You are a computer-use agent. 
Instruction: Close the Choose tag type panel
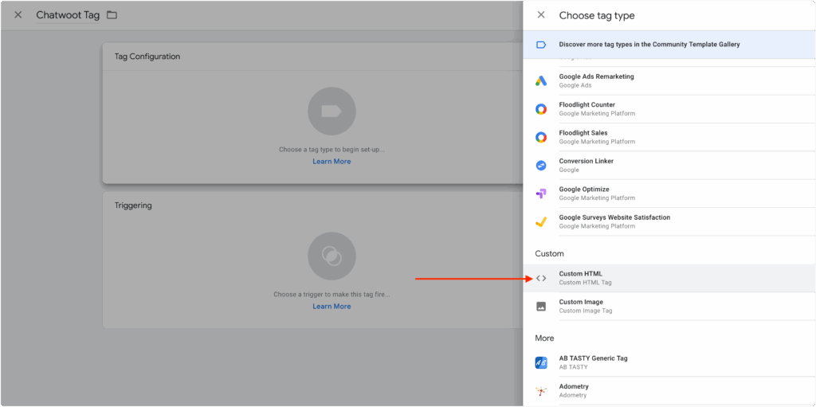coord(541,15)
